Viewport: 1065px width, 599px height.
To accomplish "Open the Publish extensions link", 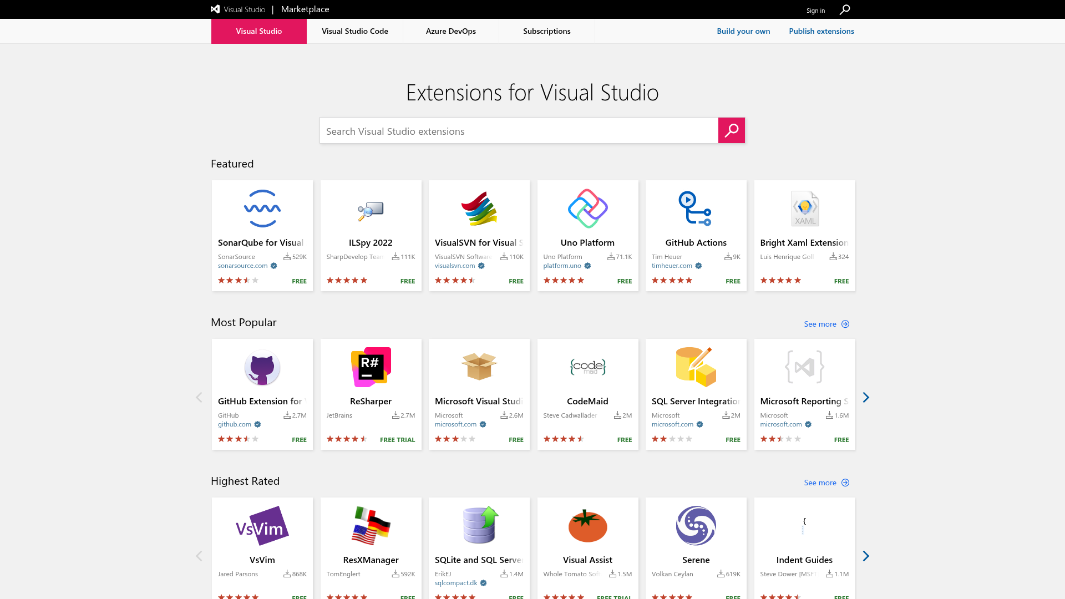I will point(821,31).
